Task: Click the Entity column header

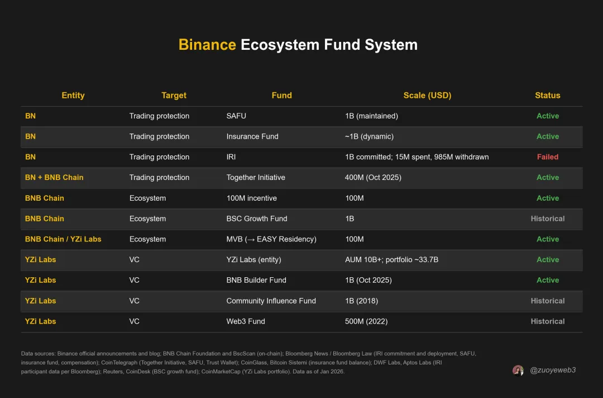Action: (73, 96)
